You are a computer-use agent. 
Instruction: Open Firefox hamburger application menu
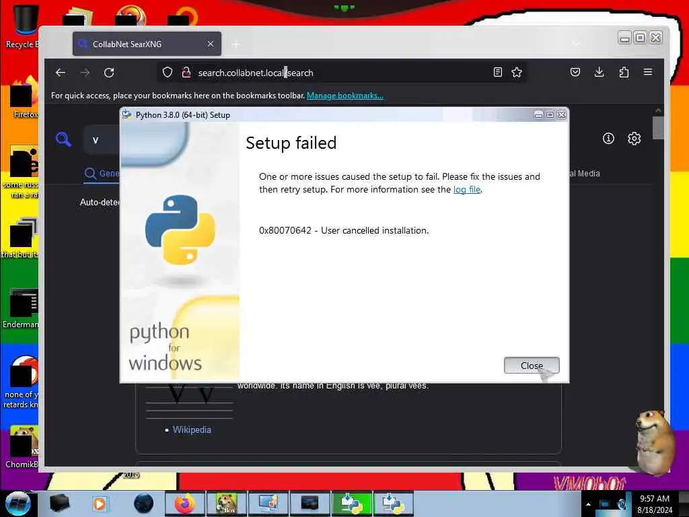(648, 72)
